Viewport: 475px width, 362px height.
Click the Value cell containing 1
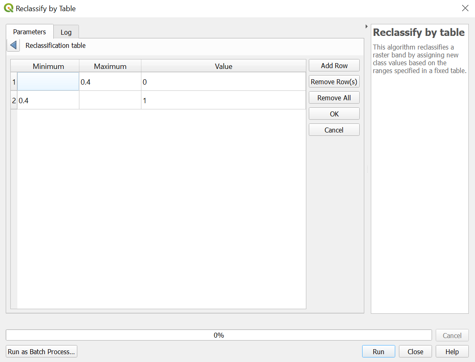(x=223, y=100)
